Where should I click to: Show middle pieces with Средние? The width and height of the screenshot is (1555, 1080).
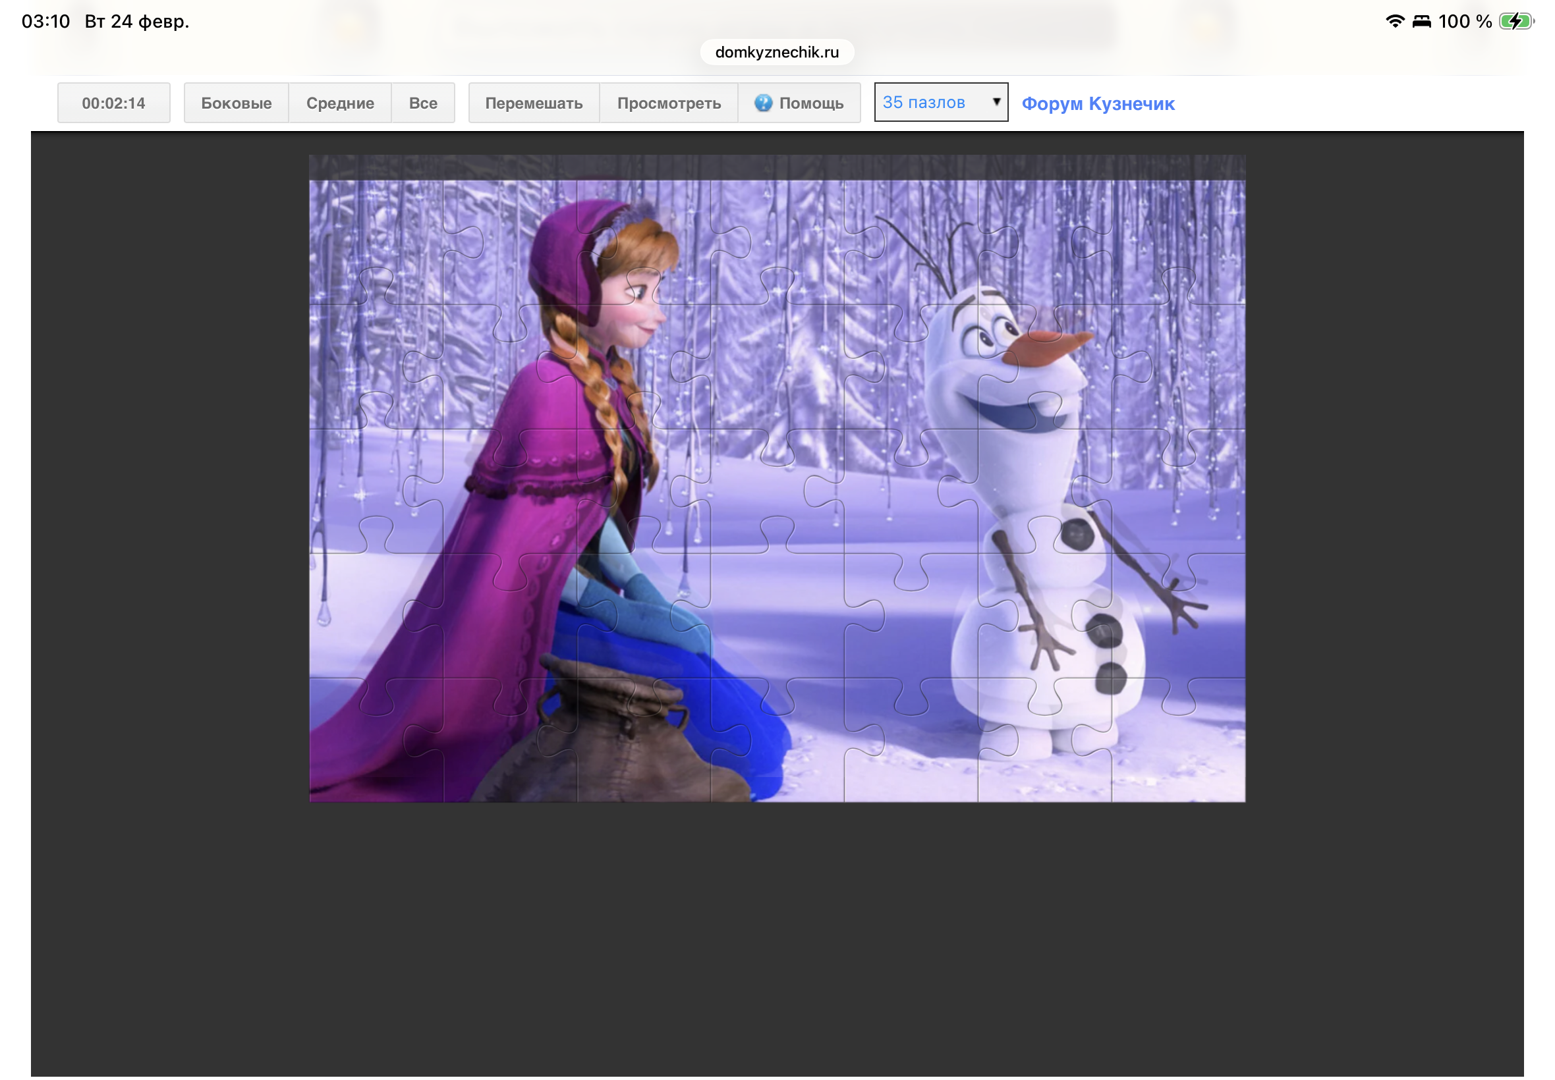(x=340, y=103)
